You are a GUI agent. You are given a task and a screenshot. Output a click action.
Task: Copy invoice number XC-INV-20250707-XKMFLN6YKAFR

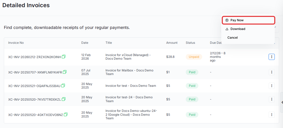(x=65, y=72)
